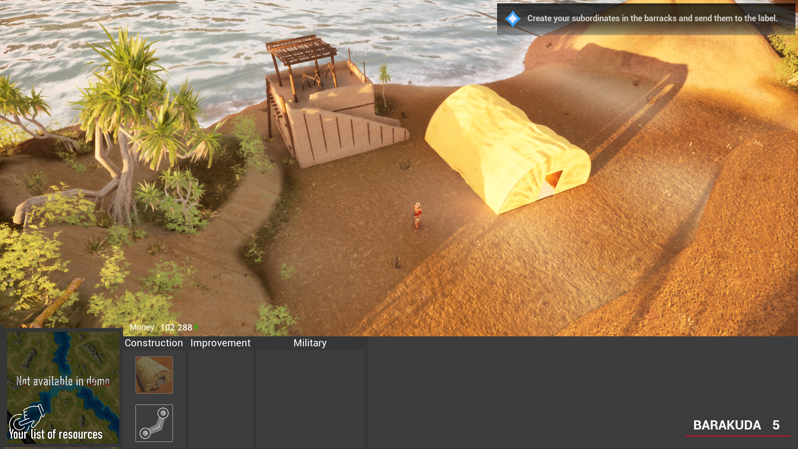The image size is (798, 449).
Task: Click the BARAKUDA name label
Action: click(x=727, y=425)
